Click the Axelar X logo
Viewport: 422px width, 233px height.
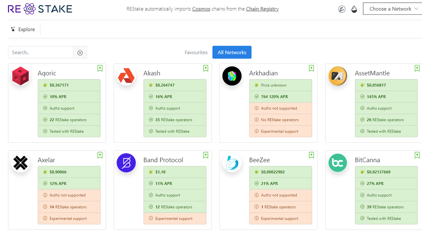point(21,163)
